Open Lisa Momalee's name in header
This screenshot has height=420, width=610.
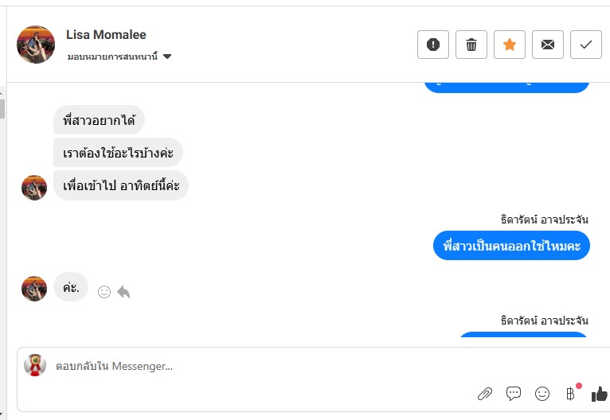(106, 34)
